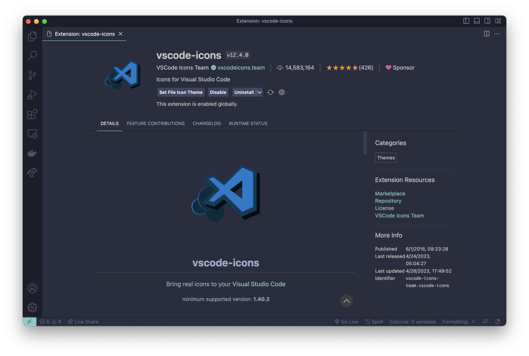Click the notifications bell in status bar

point(497,322)
